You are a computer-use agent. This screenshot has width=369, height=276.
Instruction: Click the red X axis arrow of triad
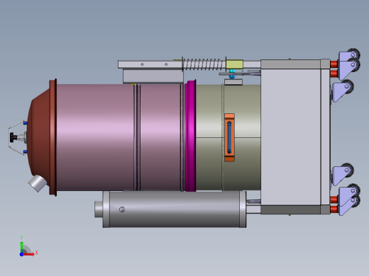click(29, 254)
